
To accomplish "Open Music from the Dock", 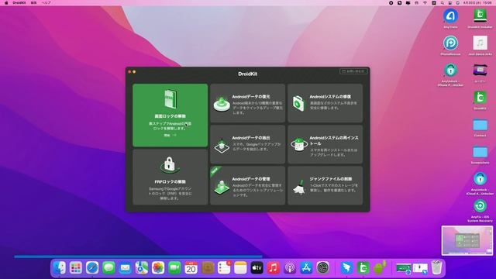I will point(274,268).
